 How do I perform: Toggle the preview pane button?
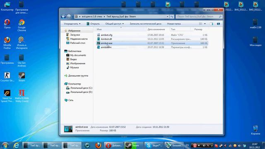(x=211, y=24)
